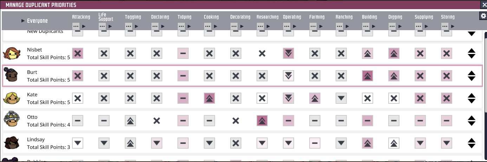Click the Cooking column header
Screen dimensions: 487x162
click(x=211, y=17)
